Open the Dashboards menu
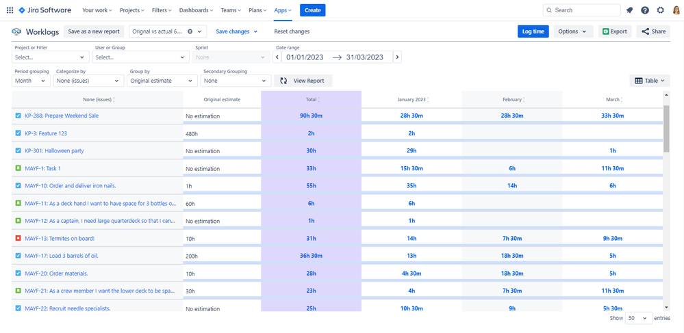Viewport: 684px width, 333px height. click(x=196, y=10)
